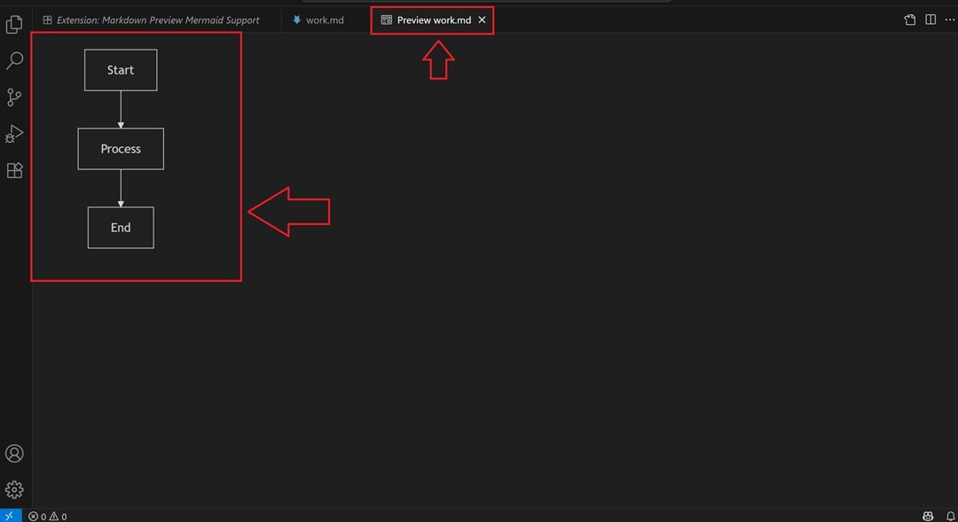
Task: Open the Accounts menu in the activity bar
Action: (x=14, y=453)
